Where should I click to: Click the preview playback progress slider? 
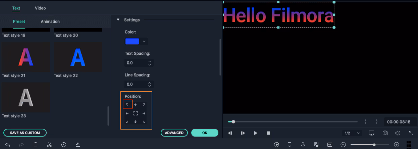(x=293, y=121)
